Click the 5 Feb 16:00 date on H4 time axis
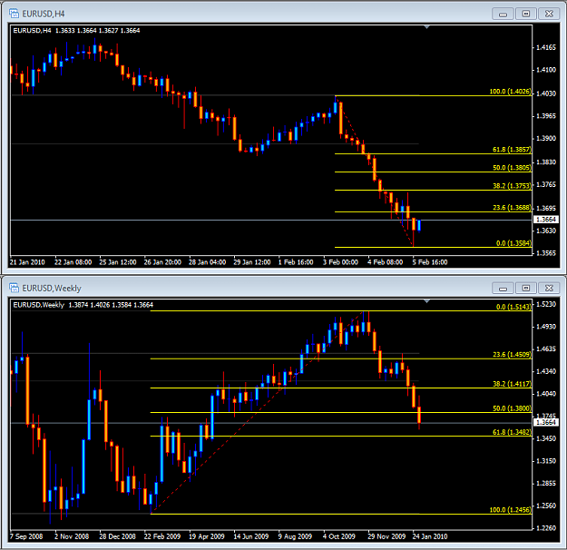Image resolution: width=567 pixels, height=550 pixels. coord(430,262)
